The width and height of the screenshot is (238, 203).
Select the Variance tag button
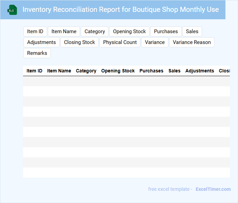click(155, 42)
